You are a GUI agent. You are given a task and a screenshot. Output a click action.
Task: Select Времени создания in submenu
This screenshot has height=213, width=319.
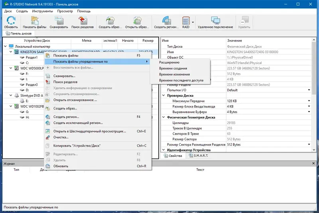(x=180, y=68)
